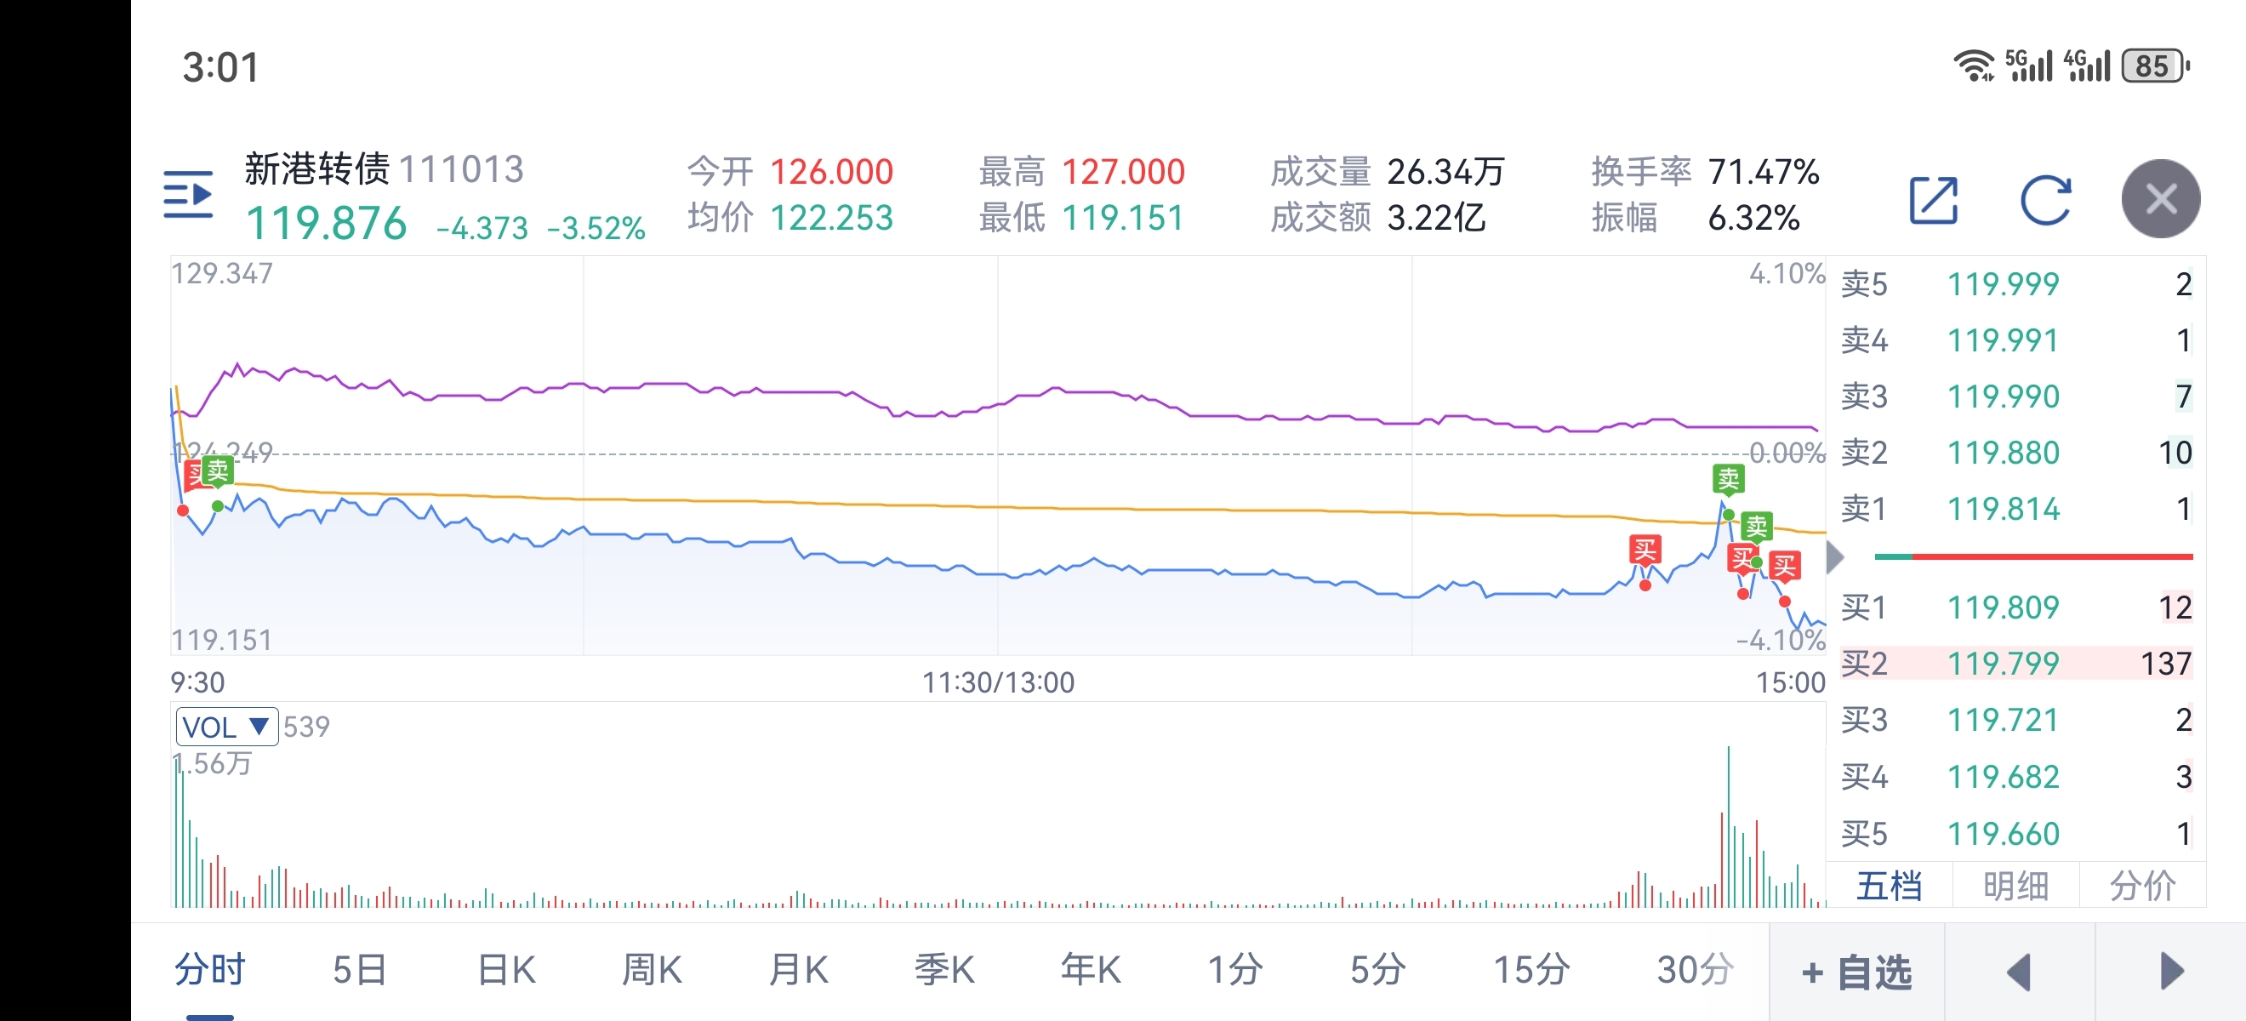Open the stock list menu icon
The width and height of the screenshot is (2246, 1021).
click(188, 197)
